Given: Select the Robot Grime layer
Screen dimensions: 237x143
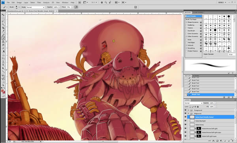Looking at the screenshot, I should pyautogui.click(x=211, y=125).
